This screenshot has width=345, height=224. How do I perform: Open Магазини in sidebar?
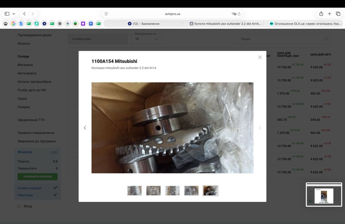(x=25, y=65)
